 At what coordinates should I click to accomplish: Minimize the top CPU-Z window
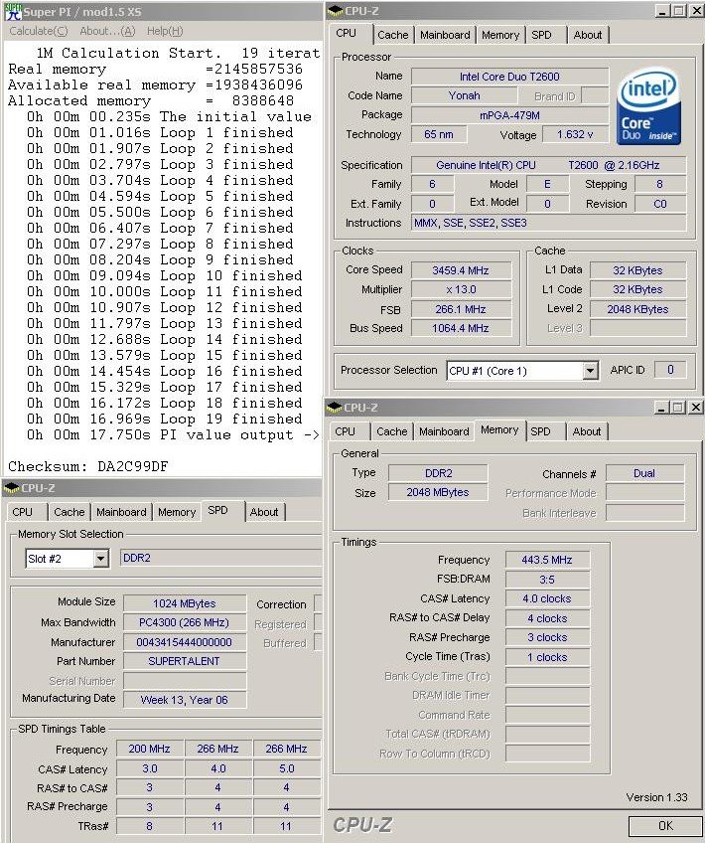pos(662,11)
